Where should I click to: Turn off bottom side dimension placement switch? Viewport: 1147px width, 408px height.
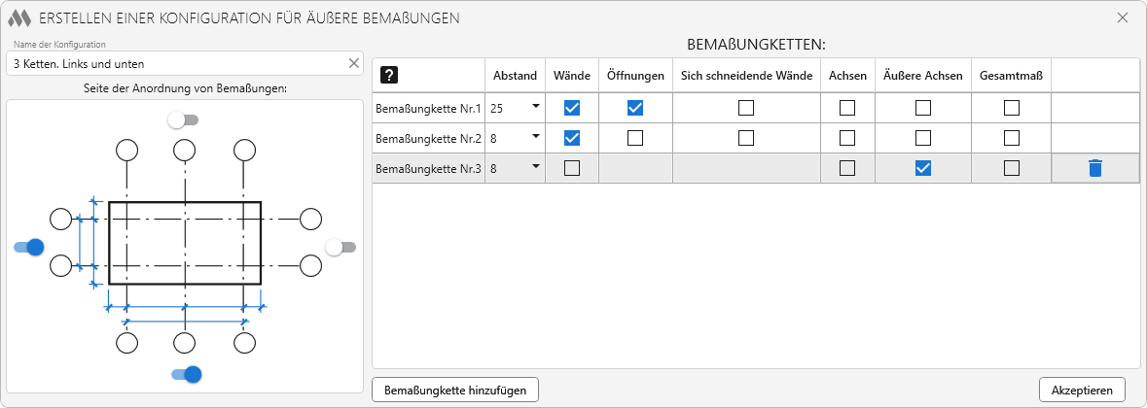coord(185,374)
